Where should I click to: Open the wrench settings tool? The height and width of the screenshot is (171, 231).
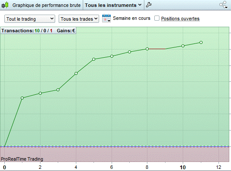click(149, 5)
